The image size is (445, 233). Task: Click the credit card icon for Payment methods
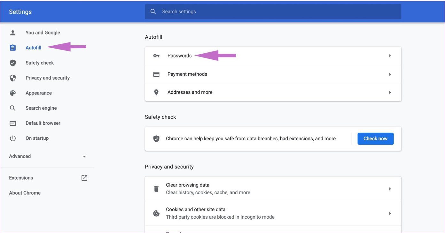(x=156, y=74)
